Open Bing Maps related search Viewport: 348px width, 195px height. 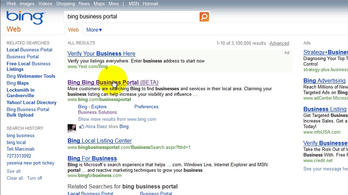click(x=18, y=83)
